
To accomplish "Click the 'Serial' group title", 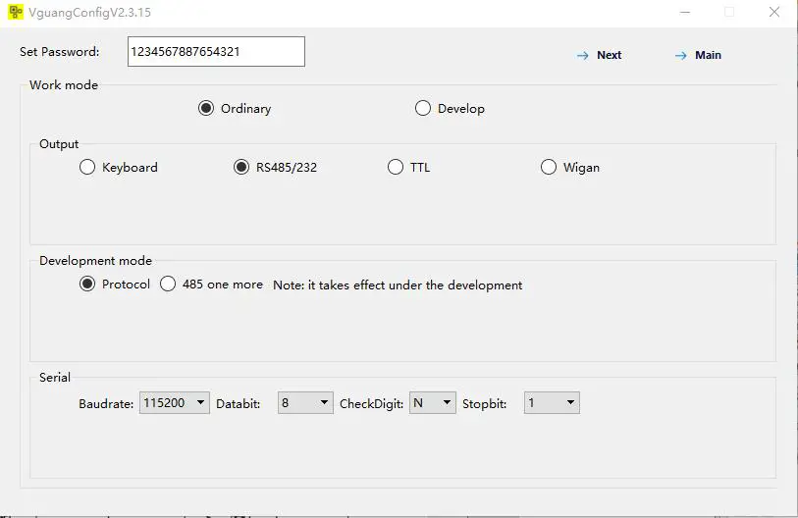I will click(x=55, y=377).
